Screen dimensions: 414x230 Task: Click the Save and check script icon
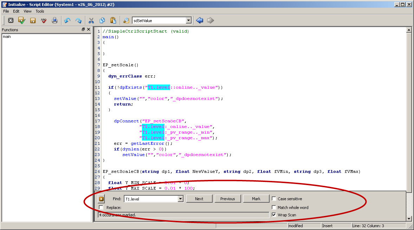[x=22, y=20]
